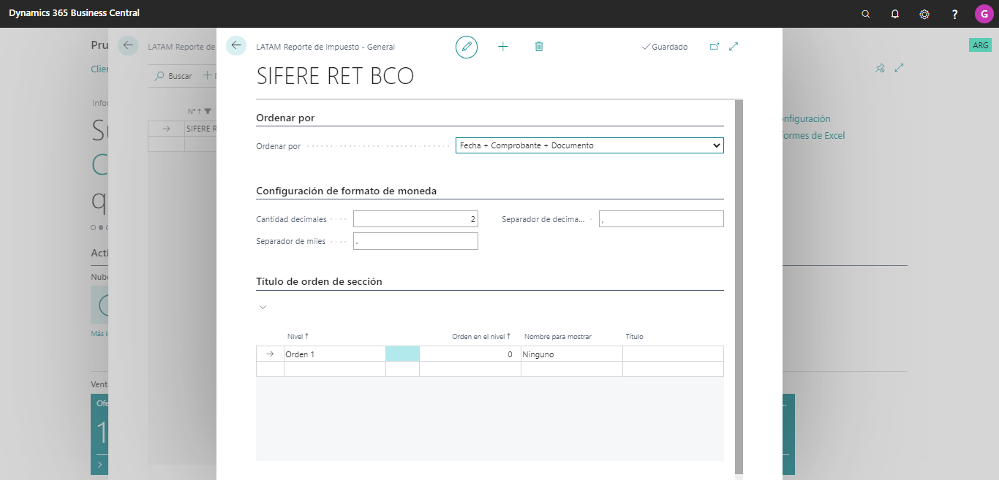Click Buscar in background list window

(x=173, y=76)
